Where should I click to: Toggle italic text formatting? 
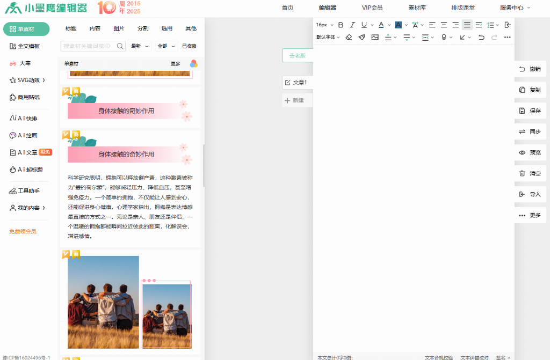pos(352,25)
